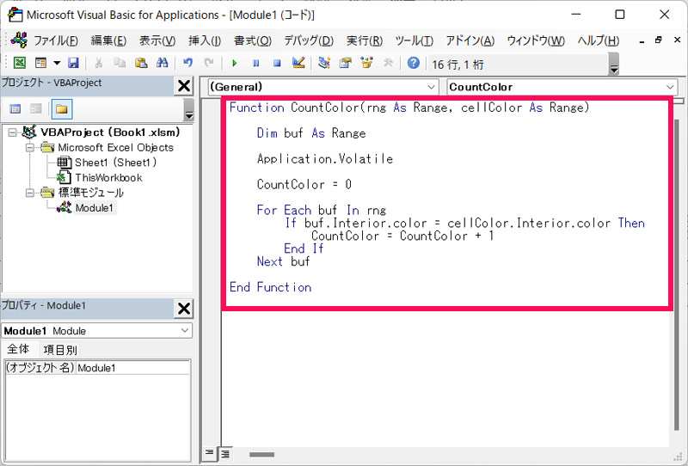Collapse the Microsoft Excel Objects folder
This screenshot has height=466, width=688.
[x=29, y=147]
